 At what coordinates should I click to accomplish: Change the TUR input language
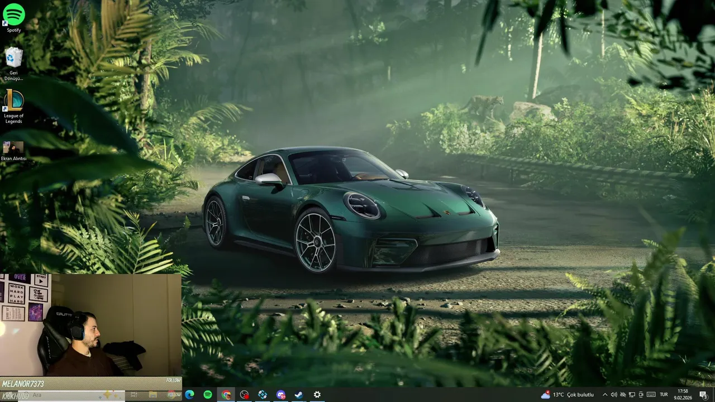pos(664,395)
